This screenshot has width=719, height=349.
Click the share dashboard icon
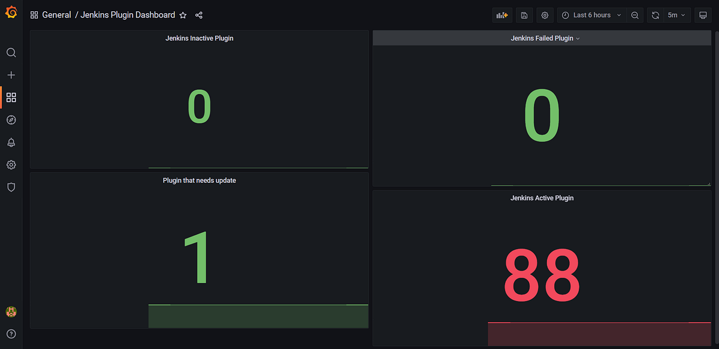[x=198, y=15]
